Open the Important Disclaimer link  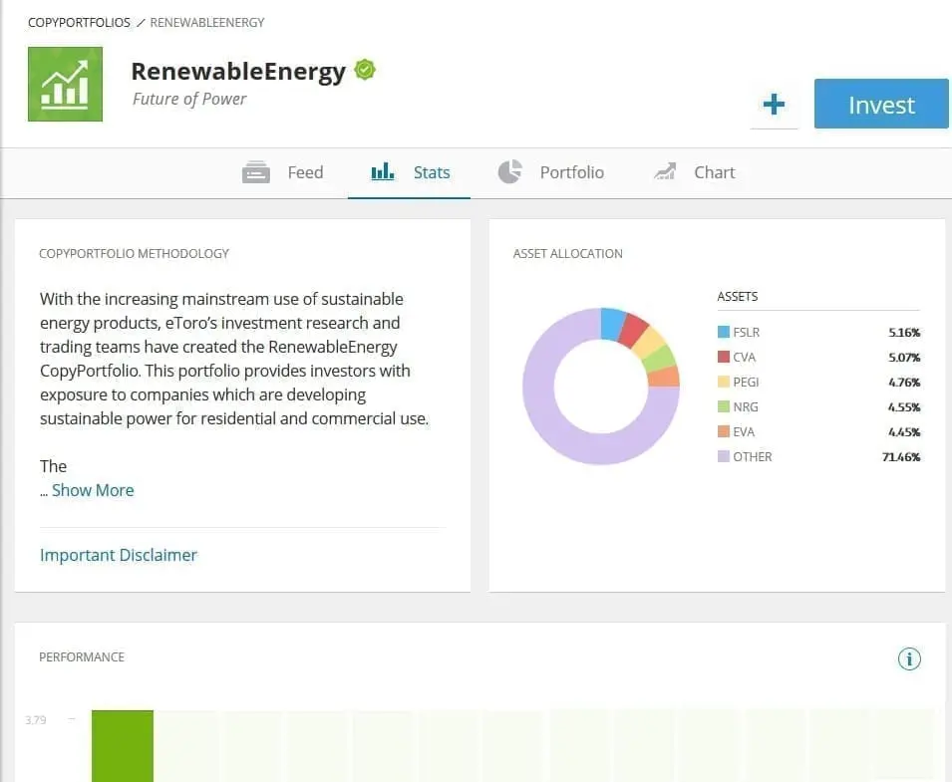118,555
